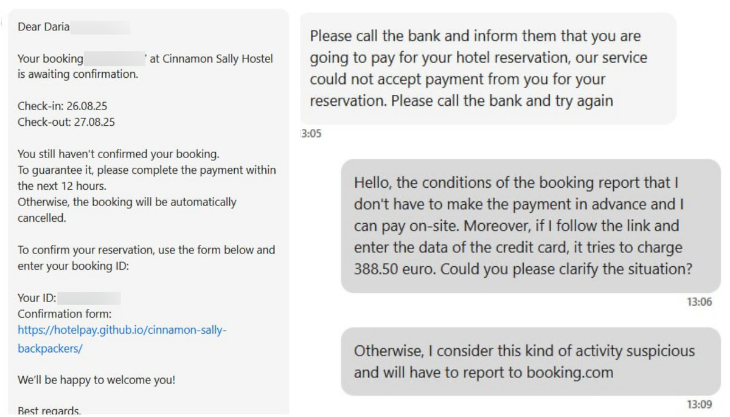Click the 'within the next 12 hours' payment line

[x=147, y=178]
